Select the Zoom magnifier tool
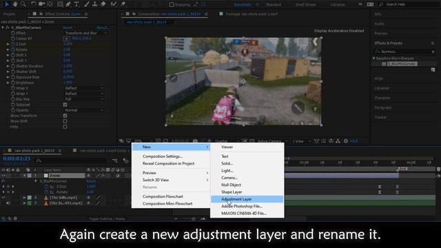This screenshot has width=441, height=248. 23,4
